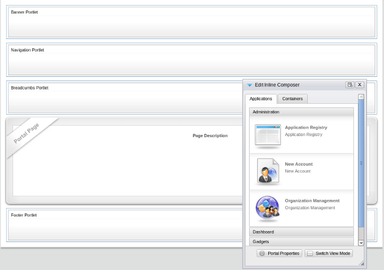Click the scrollbar down arrow in composer

tap(361, 243)
